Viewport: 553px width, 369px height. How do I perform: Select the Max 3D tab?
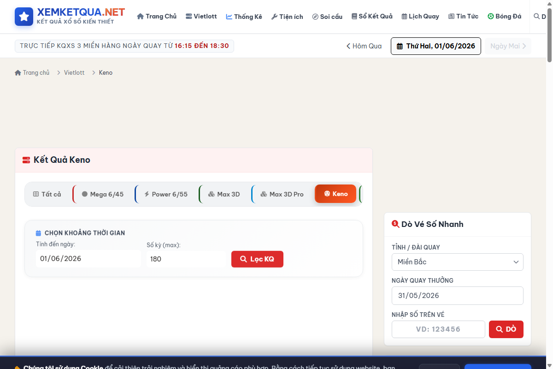coord(224,194)
